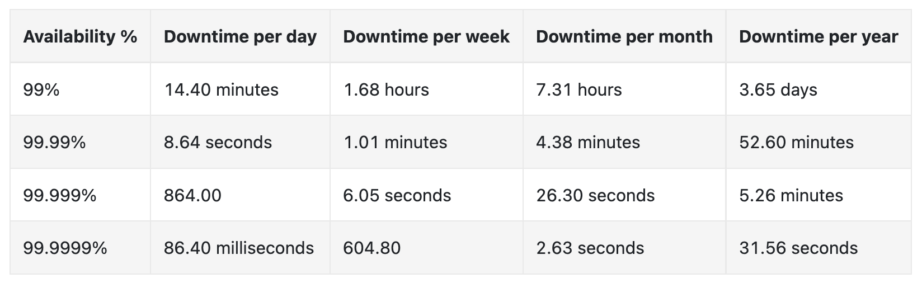
Task: Click the Downtime per week header
Action: click(426, 37)
